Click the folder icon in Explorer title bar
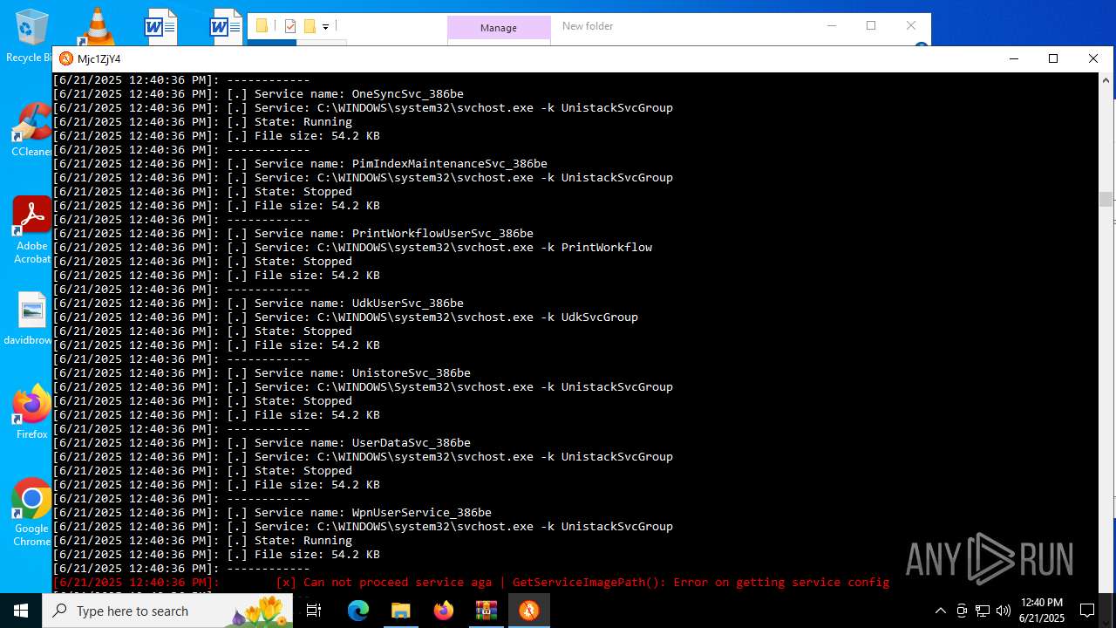The width and height of the screenshot is (1116, 628). [262, 26]
